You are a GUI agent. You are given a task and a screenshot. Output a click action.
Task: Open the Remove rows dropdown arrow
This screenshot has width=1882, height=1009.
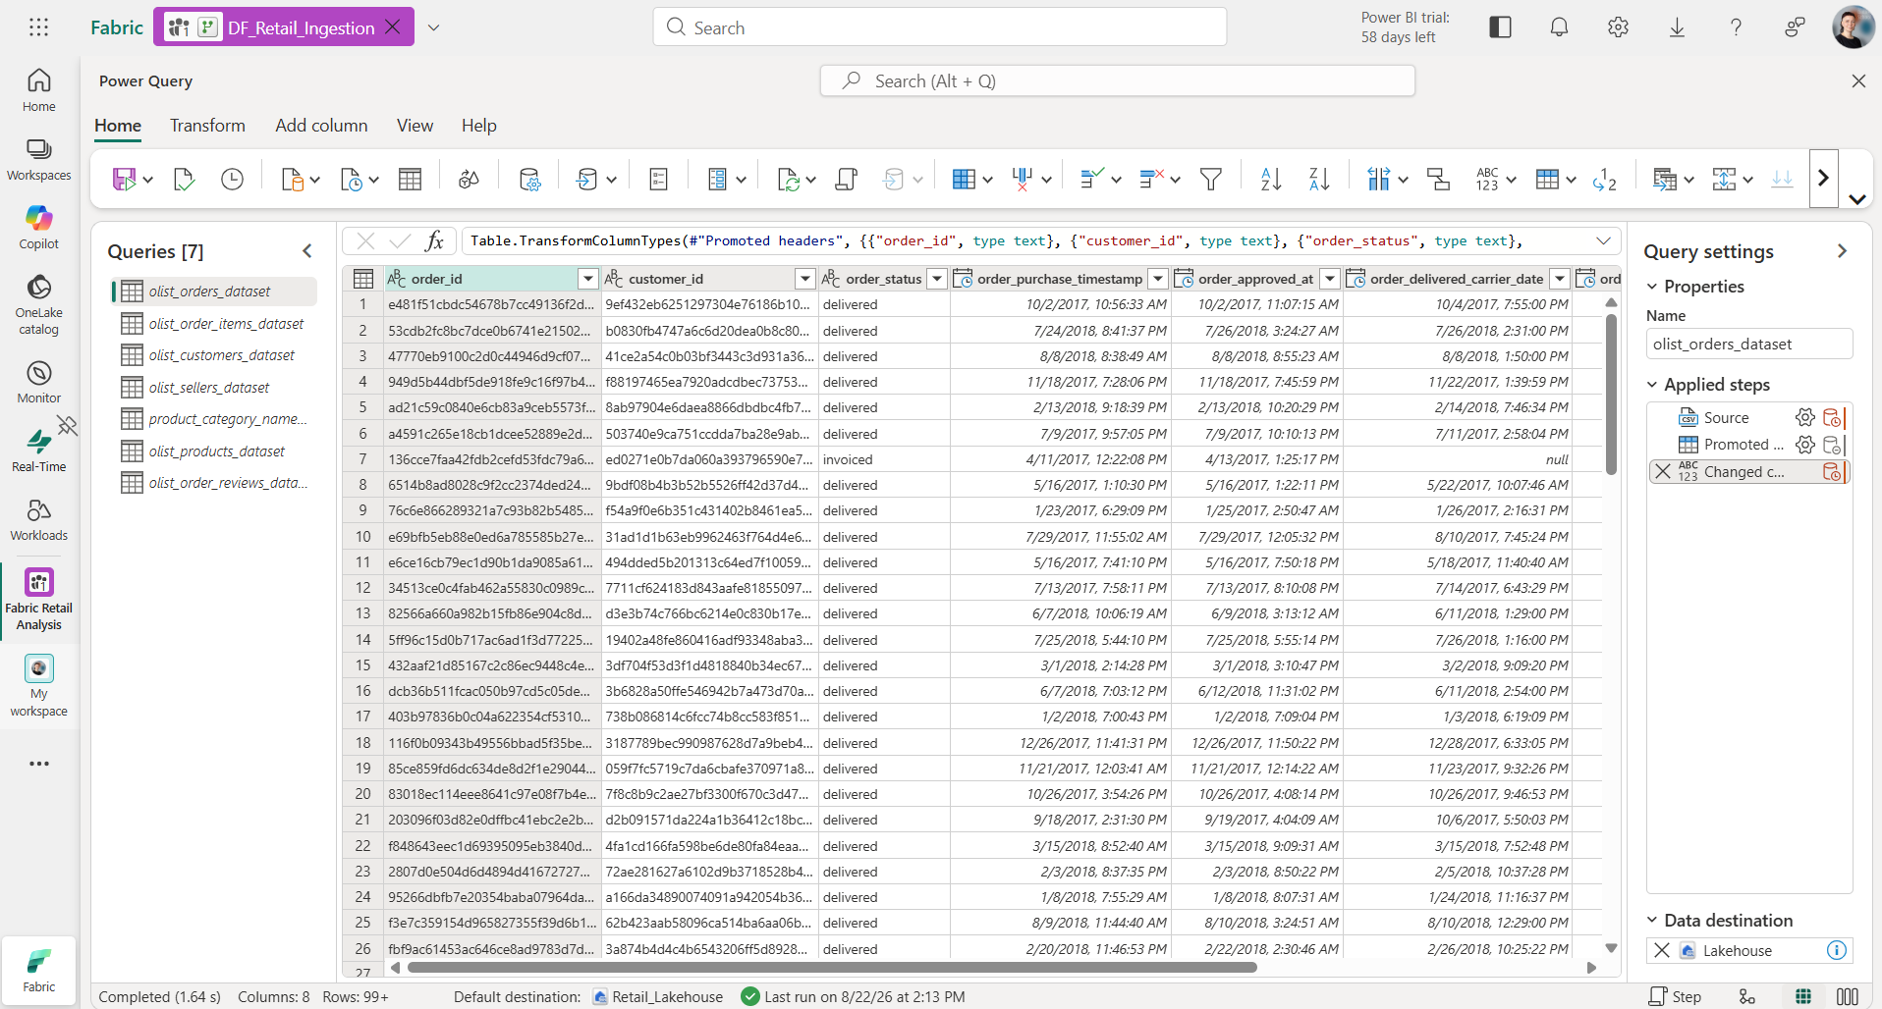tap(1175, 180)
